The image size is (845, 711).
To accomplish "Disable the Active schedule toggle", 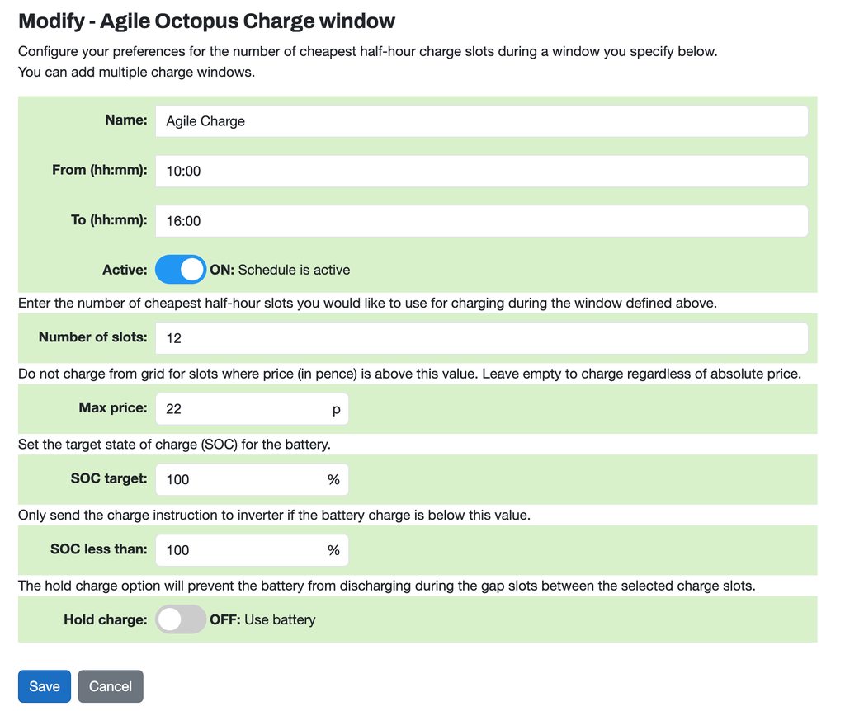I will (181, 270).
